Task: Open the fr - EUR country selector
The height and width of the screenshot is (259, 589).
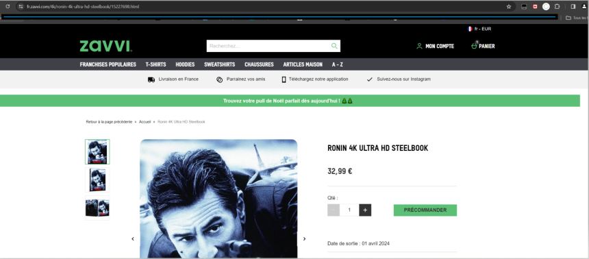Action: pos(479,29)
